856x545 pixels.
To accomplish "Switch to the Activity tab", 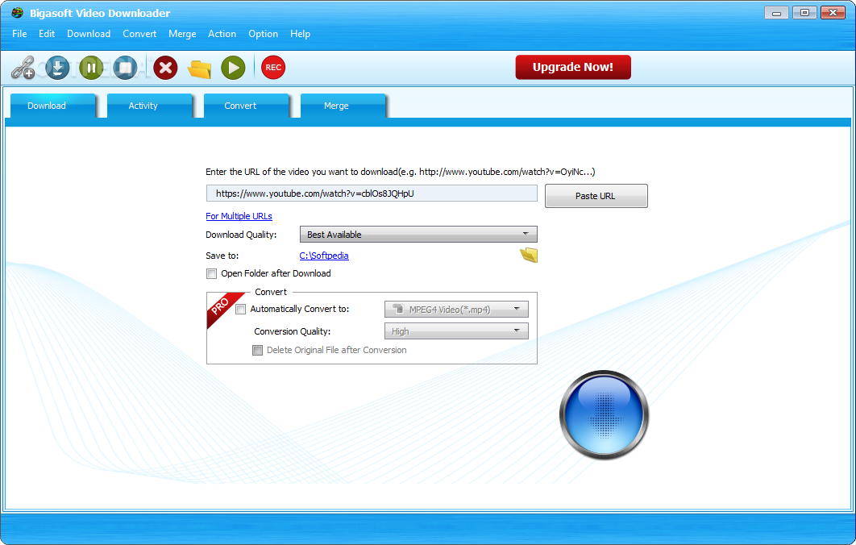I will click(x=150, y=106).
